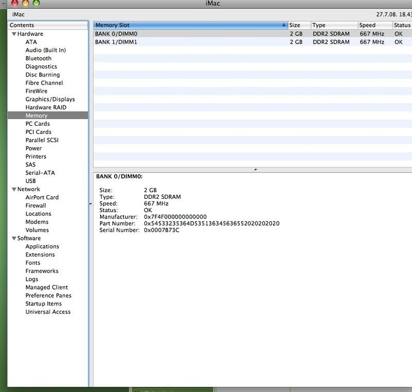This screenshot has height=392, width=412.
Task: Select SAS in sidebar
Action: (30, 164)
